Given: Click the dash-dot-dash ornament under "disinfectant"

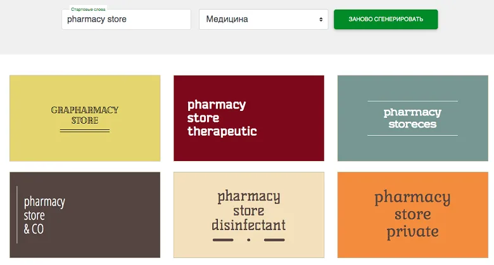Looking at the screenshot, I should (248, 240).
